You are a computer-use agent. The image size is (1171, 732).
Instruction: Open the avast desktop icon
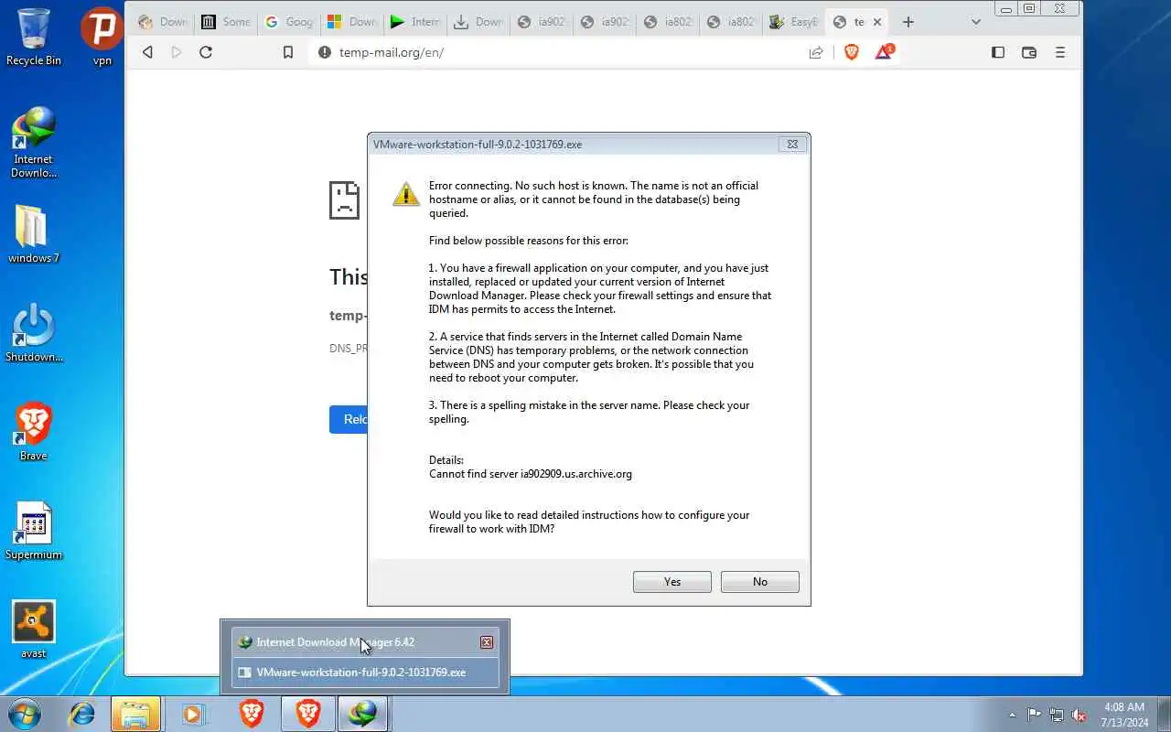(x=34, y=630)
